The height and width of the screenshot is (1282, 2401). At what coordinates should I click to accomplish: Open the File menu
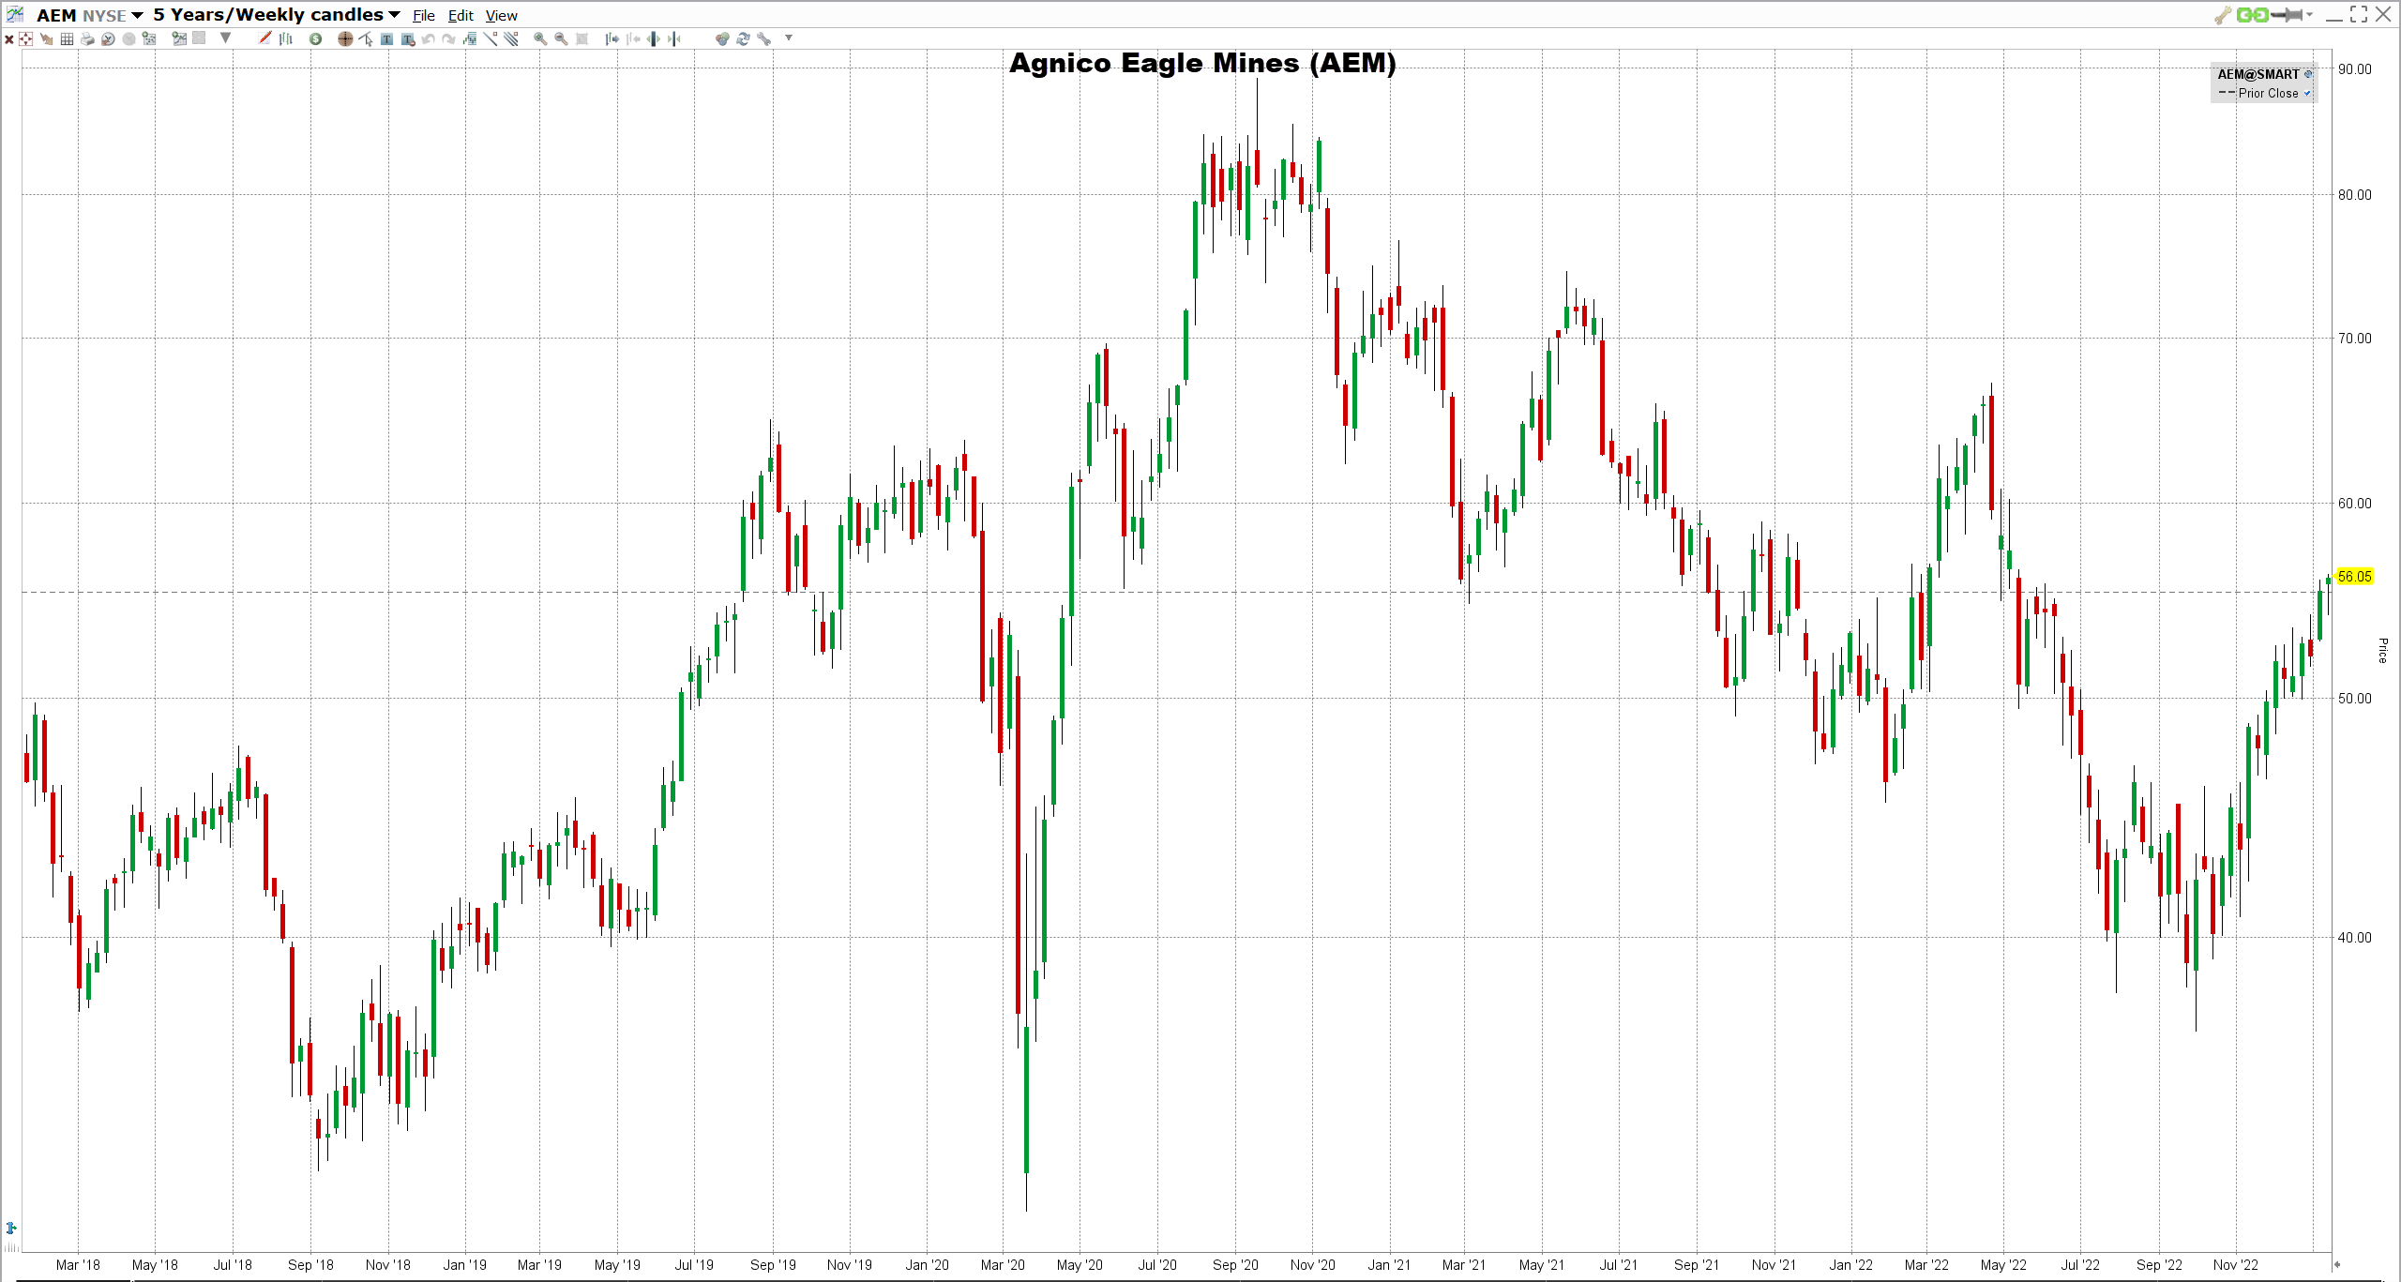[x=424, y=16]
